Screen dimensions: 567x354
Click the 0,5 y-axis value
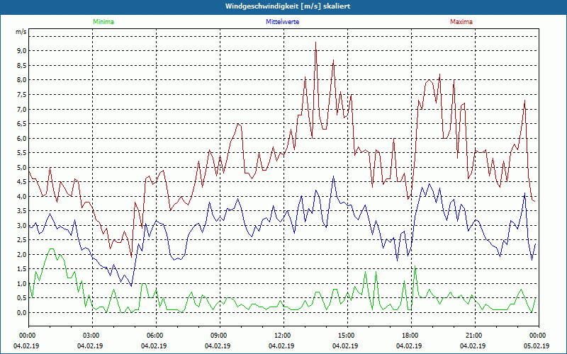pyautogui.click(x=22, y=298)
